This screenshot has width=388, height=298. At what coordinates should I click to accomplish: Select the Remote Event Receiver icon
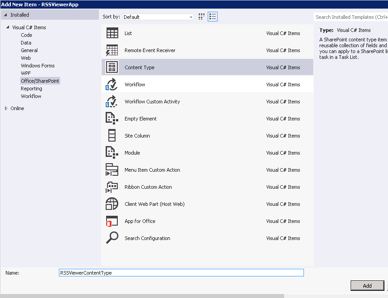(x=112, y=50)
